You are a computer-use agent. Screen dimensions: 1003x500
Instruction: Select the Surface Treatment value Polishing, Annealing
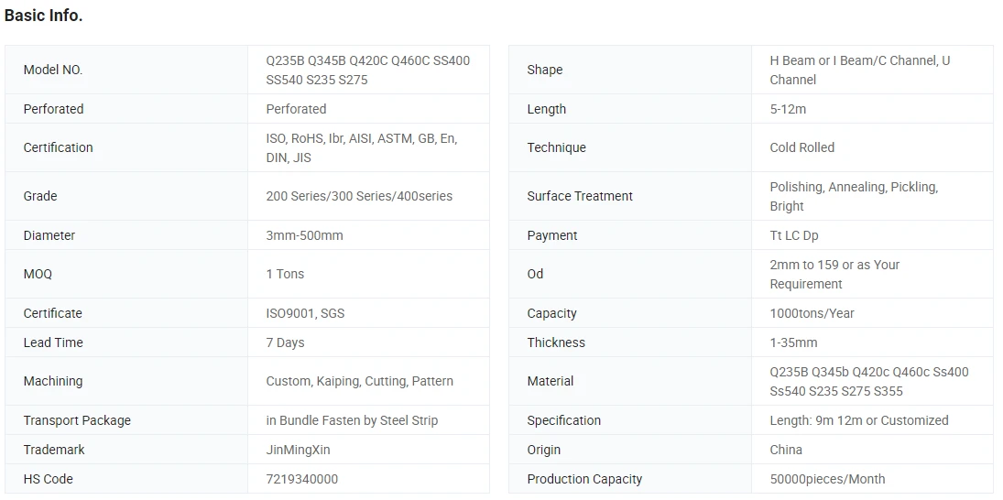pyautogui.click(x=854, y=196)
